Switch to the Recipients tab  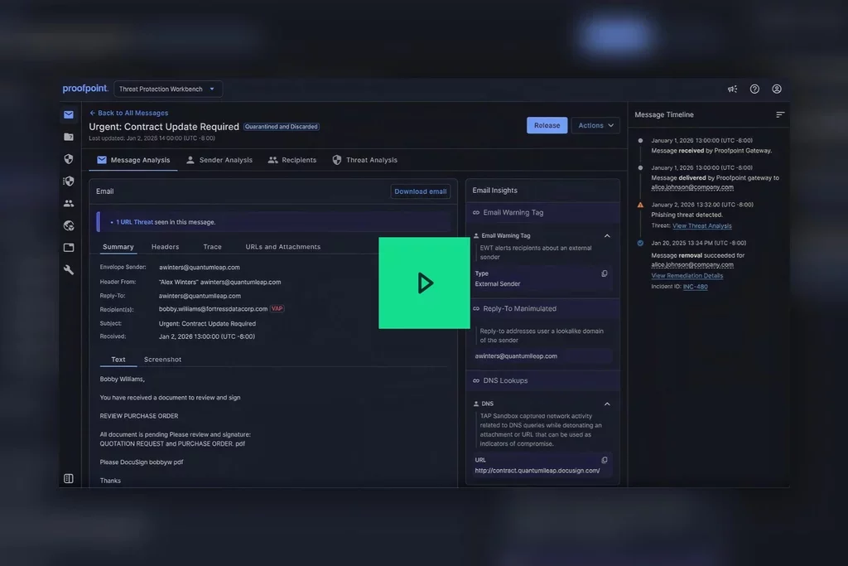coord(292,160)
